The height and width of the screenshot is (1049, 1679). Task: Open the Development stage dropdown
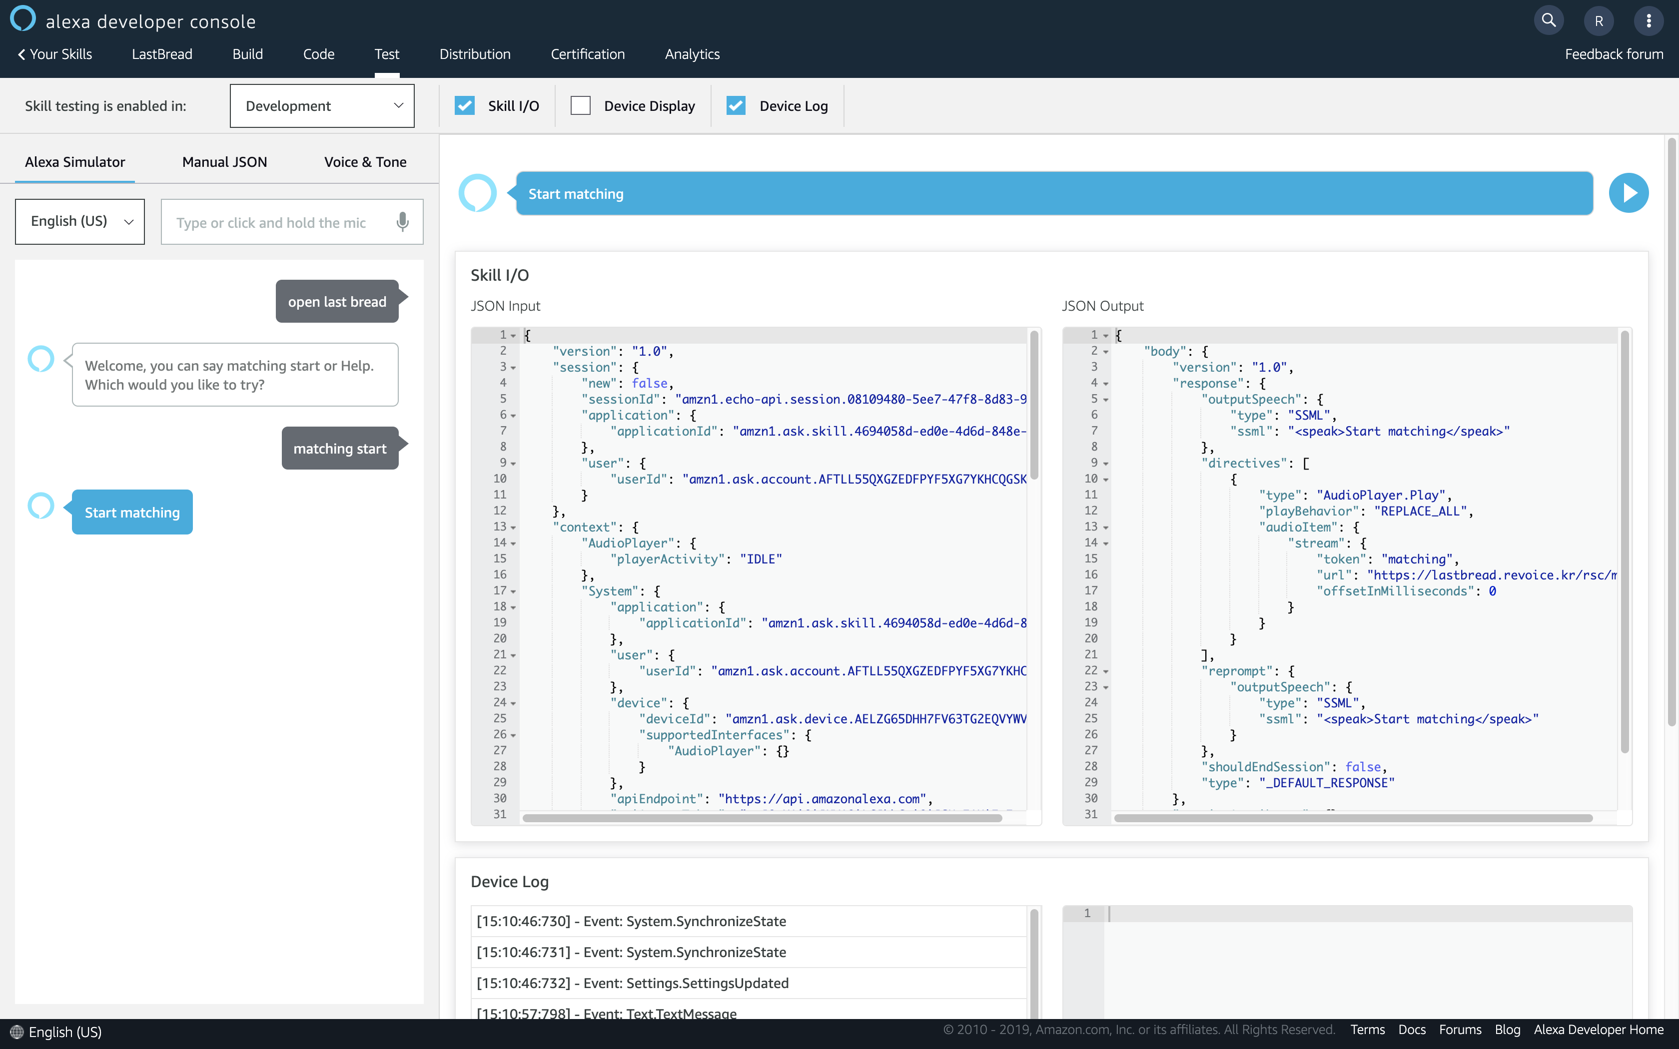pyautogui.click(x=322, y=105)
